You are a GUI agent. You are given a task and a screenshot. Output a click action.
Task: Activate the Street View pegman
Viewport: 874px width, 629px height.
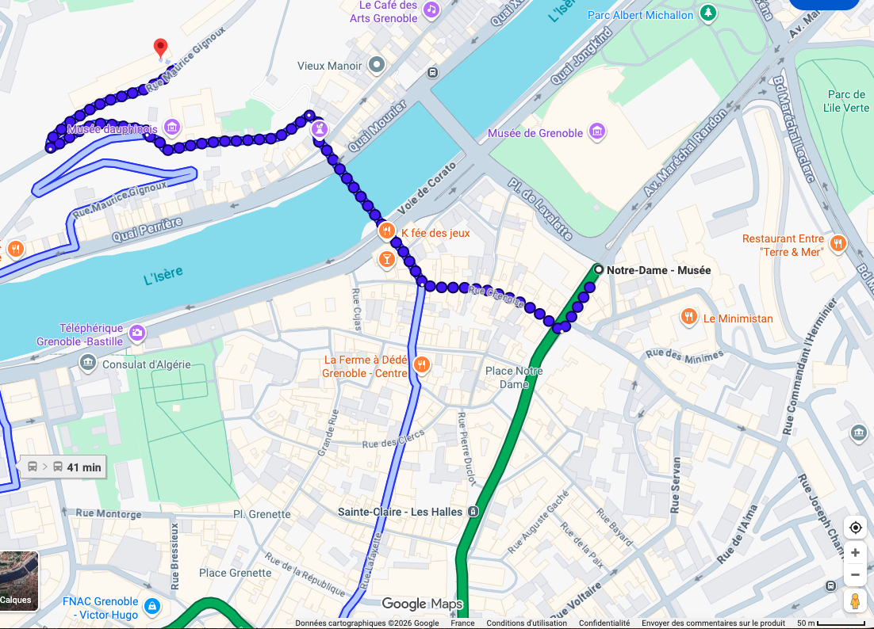point(855,602)
